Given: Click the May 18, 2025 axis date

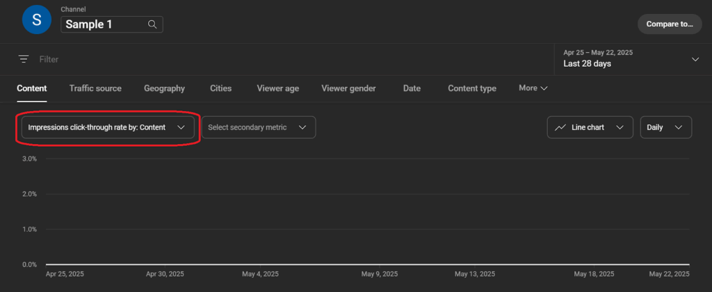Looking at the screenshot, I should coord(594,275).
